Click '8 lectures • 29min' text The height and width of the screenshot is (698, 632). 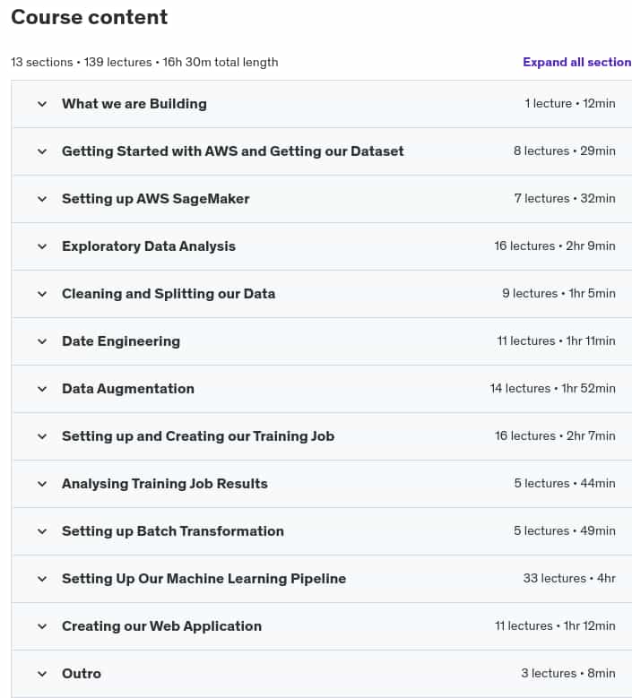[565, 151]
